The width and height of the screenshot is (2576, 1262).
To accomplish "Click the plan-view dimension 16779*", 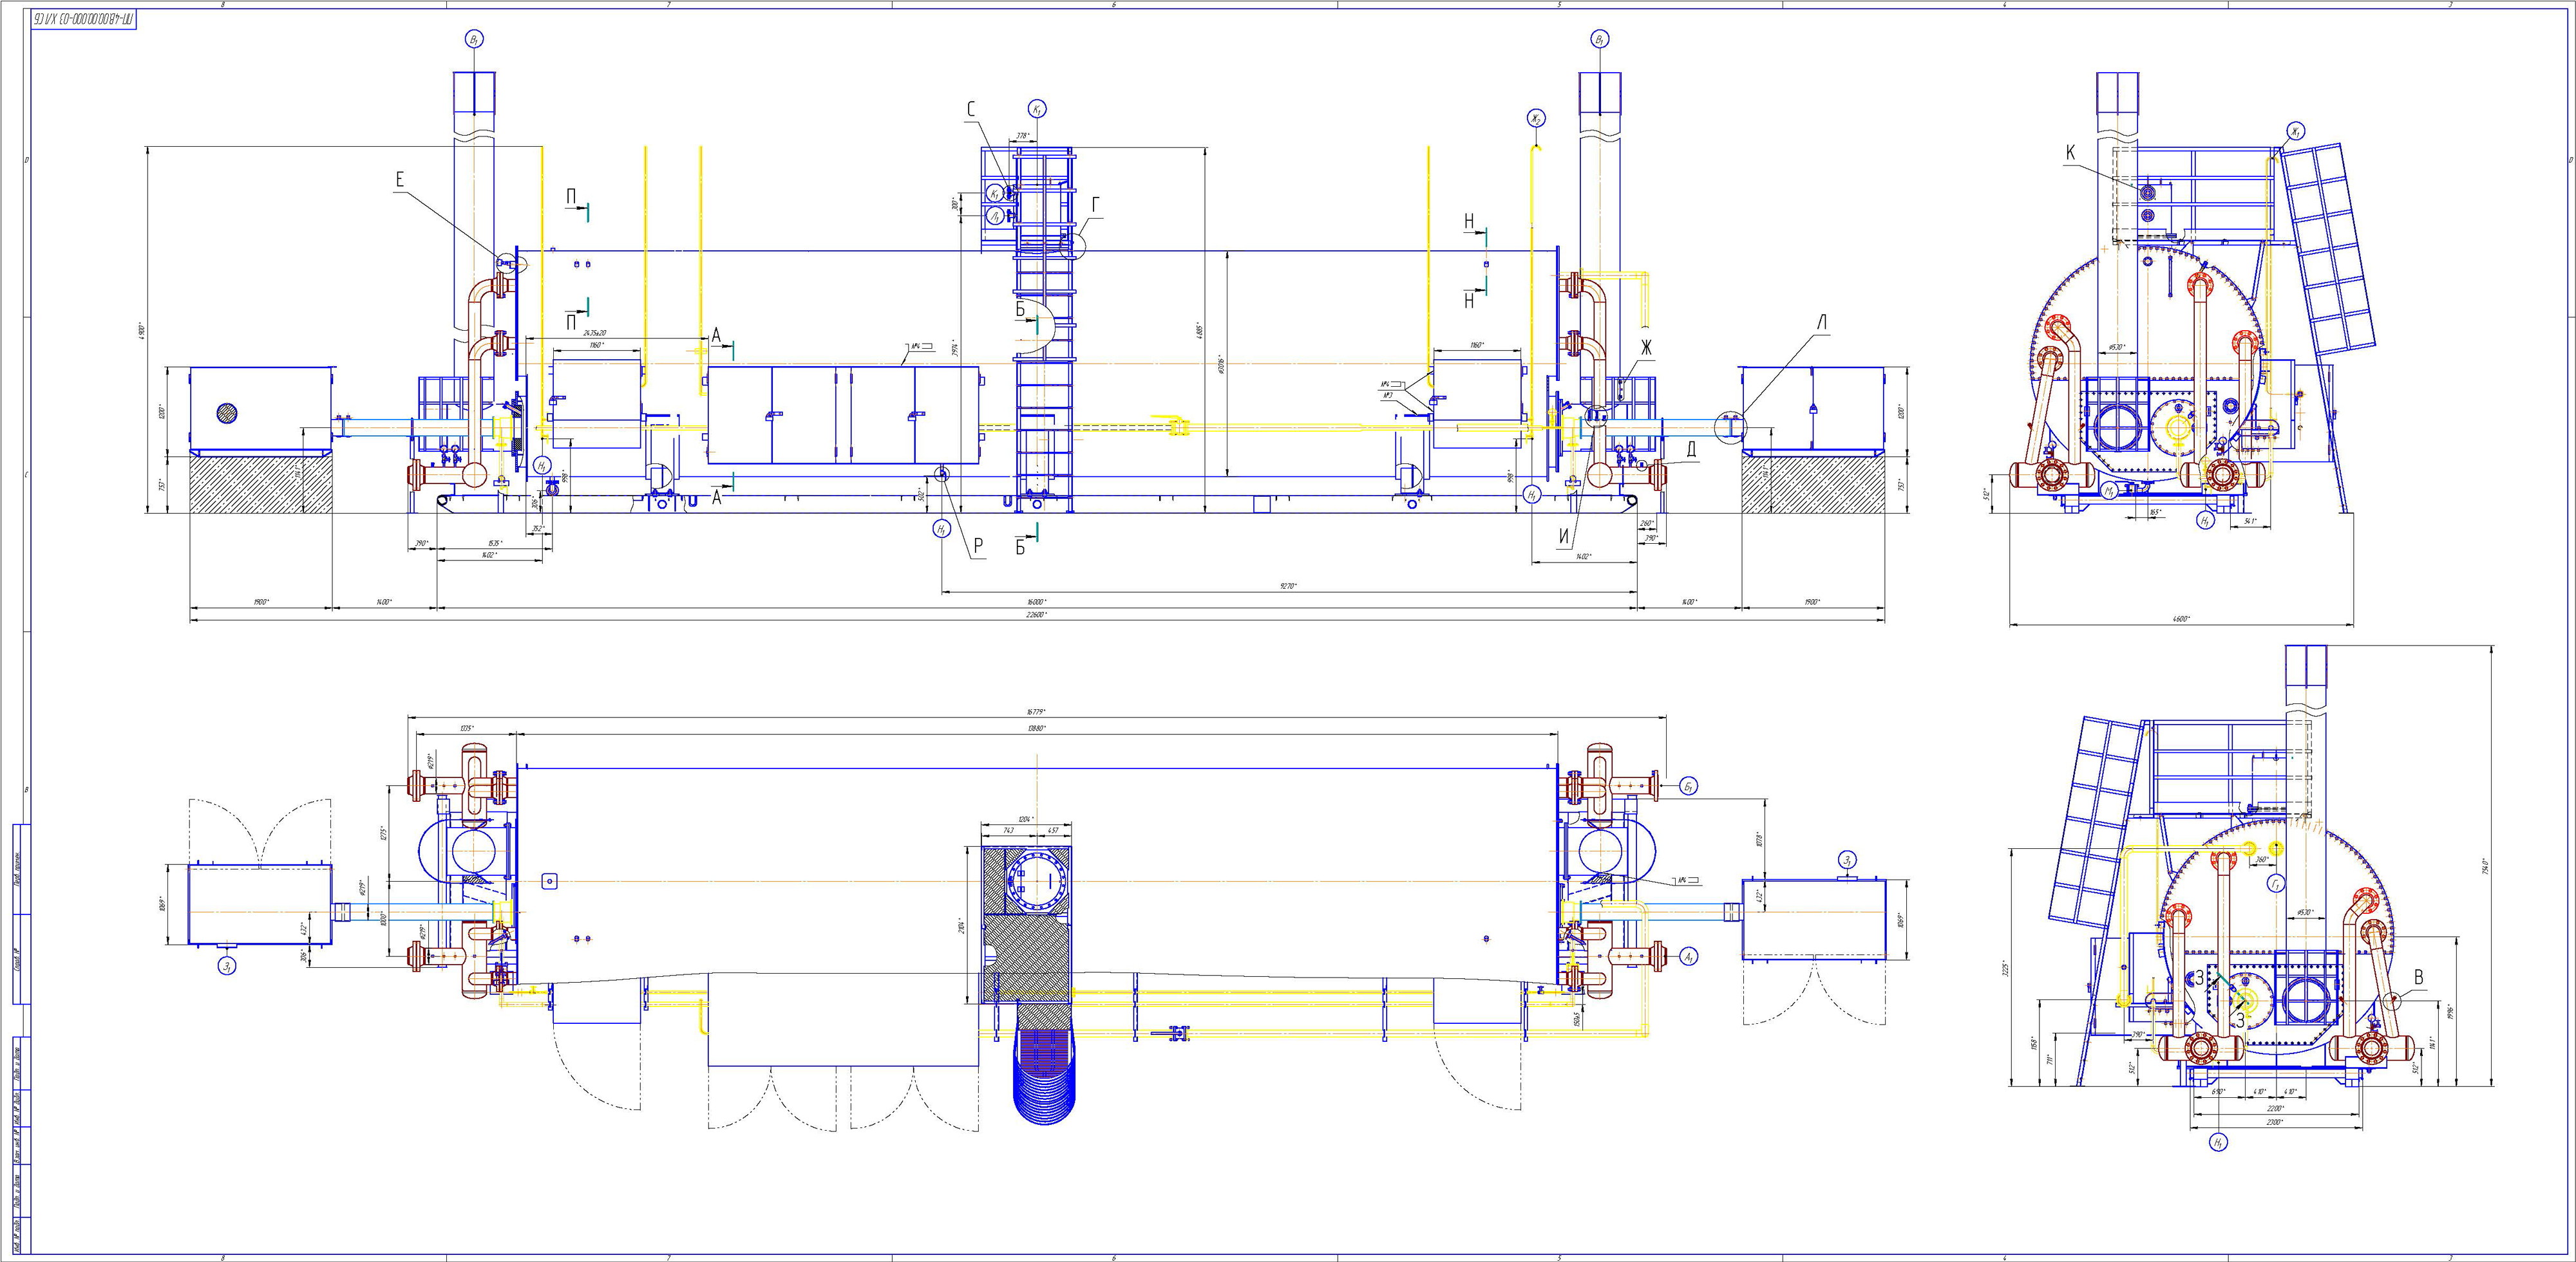I will (1036, 712).
